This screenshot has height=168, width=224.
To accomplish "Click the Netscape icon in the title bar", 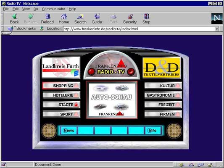I will click(x=3, y=3).
